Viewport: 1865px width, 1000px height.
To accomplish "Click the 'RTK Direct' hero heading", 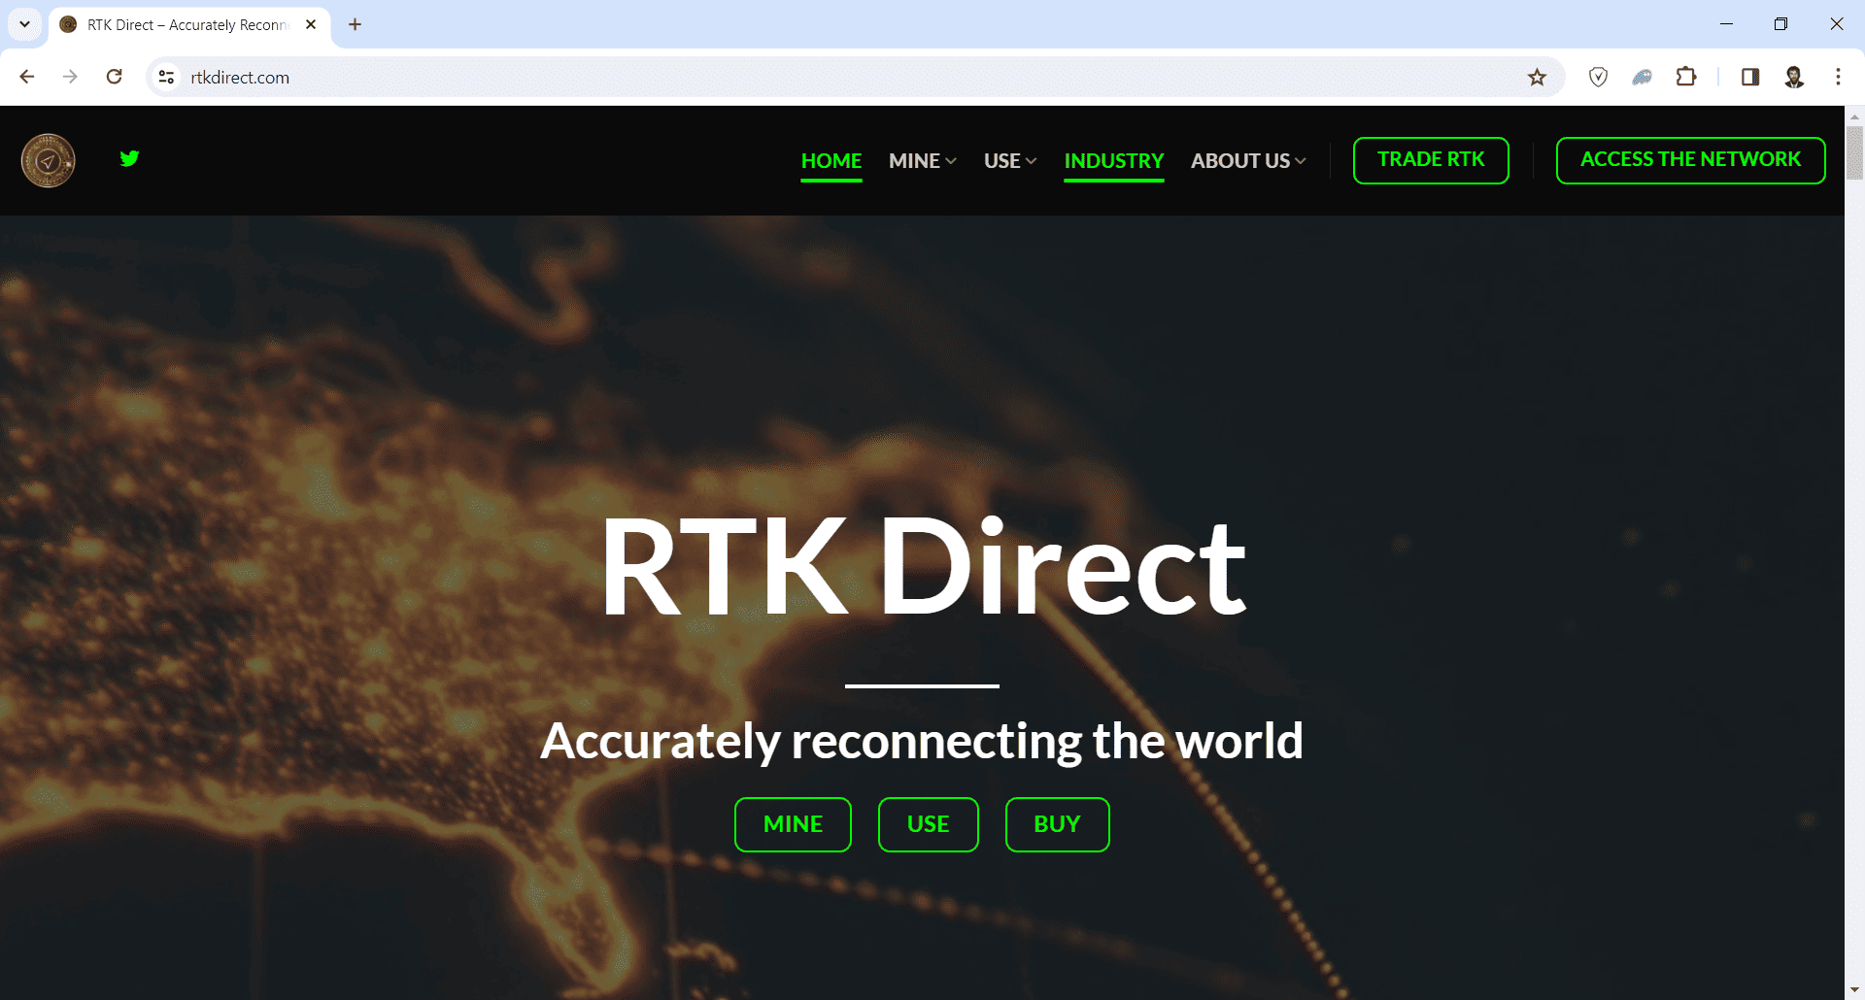I will (x=923, y=567).
